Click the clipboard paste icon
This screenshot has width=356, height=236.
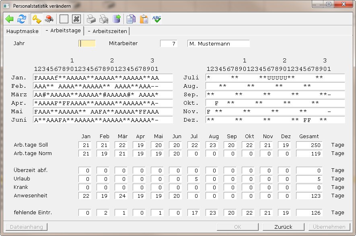tap(144, 19)
